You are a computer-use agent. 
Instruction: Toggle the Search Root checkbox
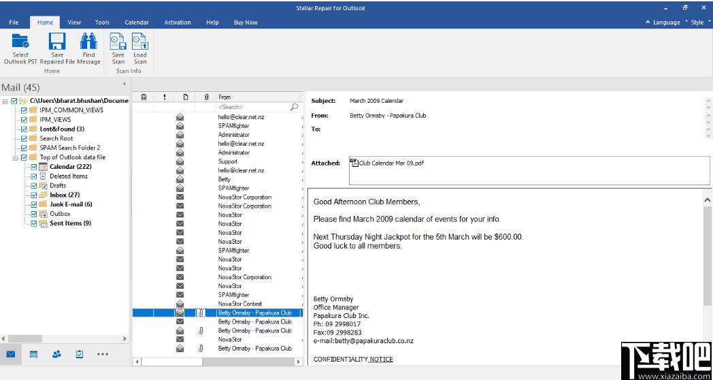[x=24, y=138]
